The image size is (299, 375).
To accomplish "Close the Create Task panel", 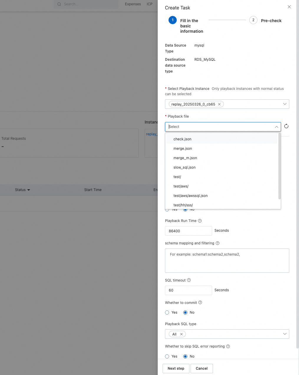I will 289,7.
